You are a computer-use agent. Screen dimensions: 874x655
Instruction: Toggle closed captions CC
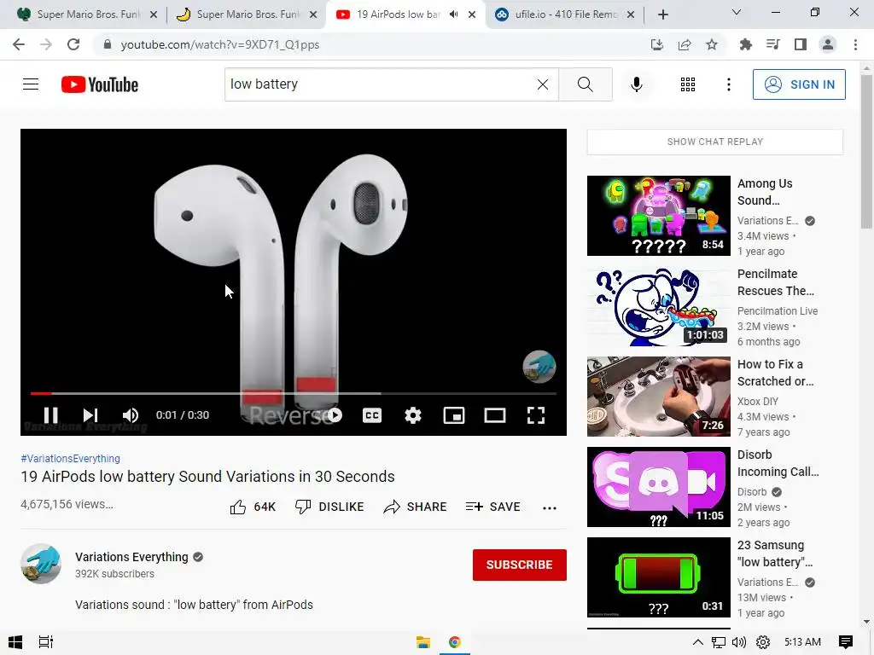[x=372, y=415]
